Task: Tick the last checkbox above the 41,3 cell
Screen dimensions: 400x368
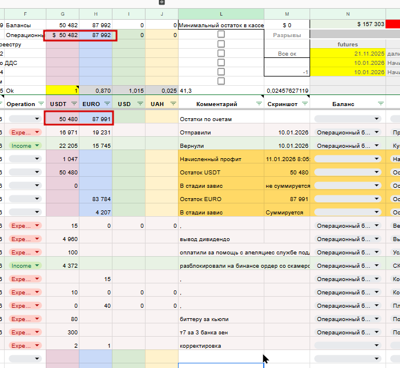Action: (221, 81)
